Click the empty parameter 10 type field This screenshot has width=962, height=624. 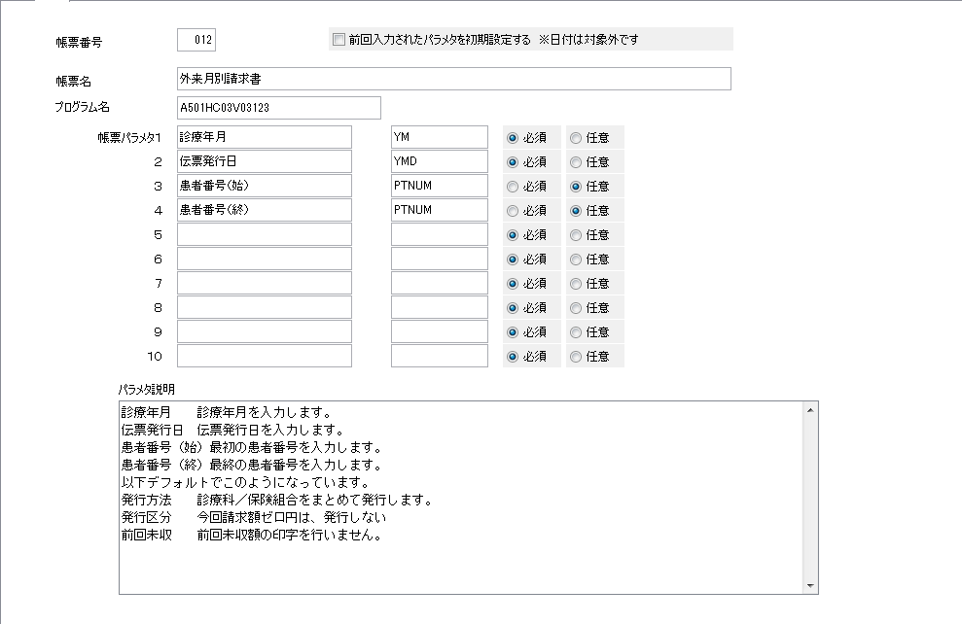point(439,357)
